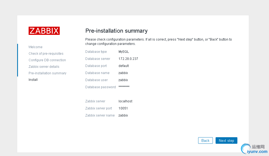Select the Welcome step in sidebar

pyautogui.click(x=35, y=47)
